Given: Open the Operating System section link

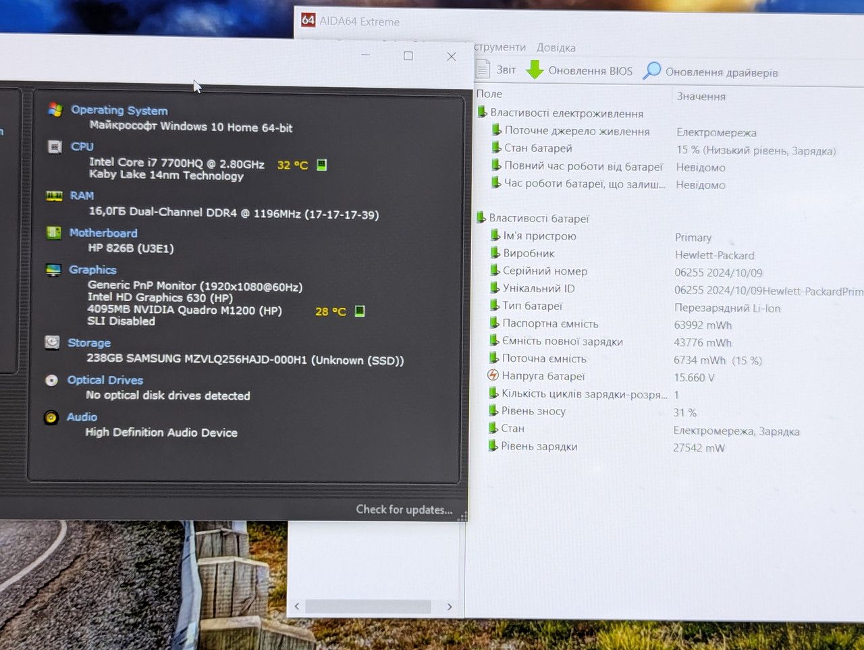Looking at the screenshot, I should [119, 110].
